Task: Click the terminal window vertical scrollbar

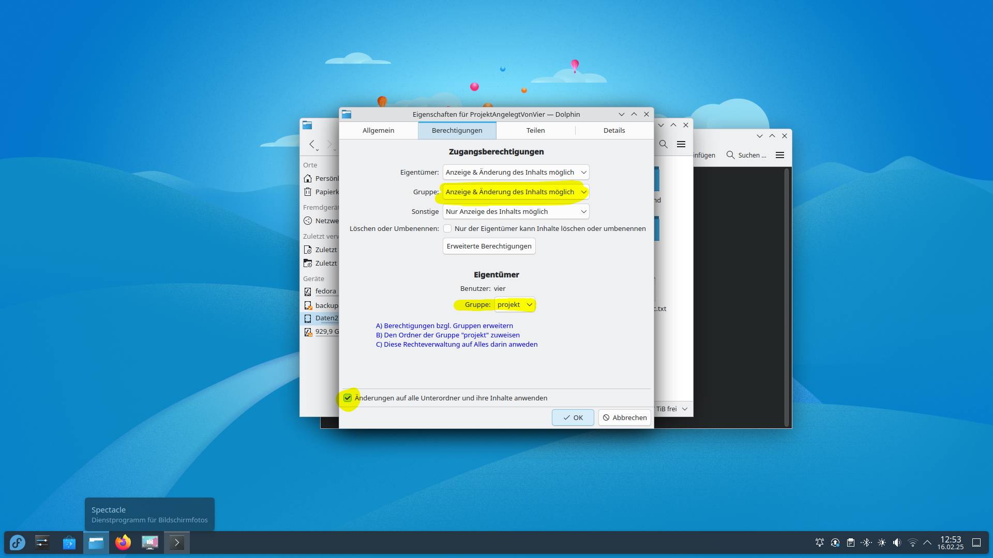Action: 787,297
